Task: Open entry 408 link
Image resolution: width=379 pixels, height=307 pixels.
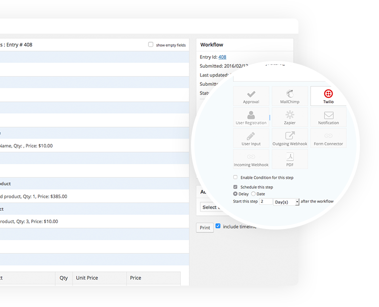Action: coord(222,57)
